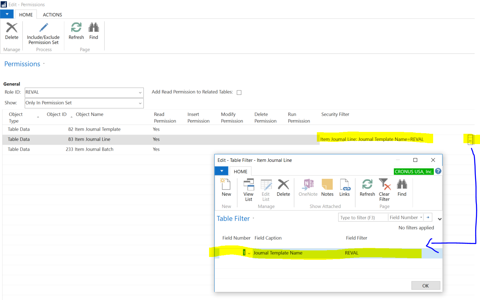Select HOME tab in Table Filter window
Screen dimensions: 480x300
pyautogui.click(x=240, y=172)
